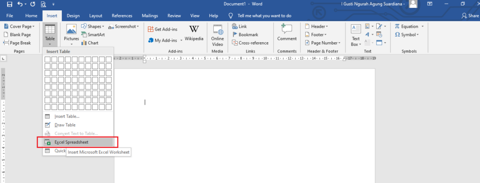The height and width of the screenshot is (183, 480).
Task: Open the Screenshot dropdown
Action: coord(124,26)
